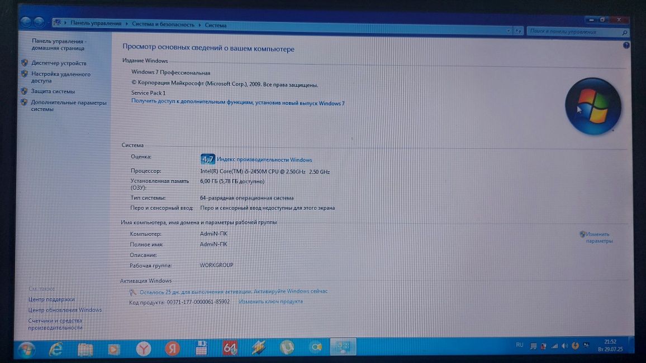
Task: Open 'Дополнительные параметры системы' link
Action: [x=68, y=105]
